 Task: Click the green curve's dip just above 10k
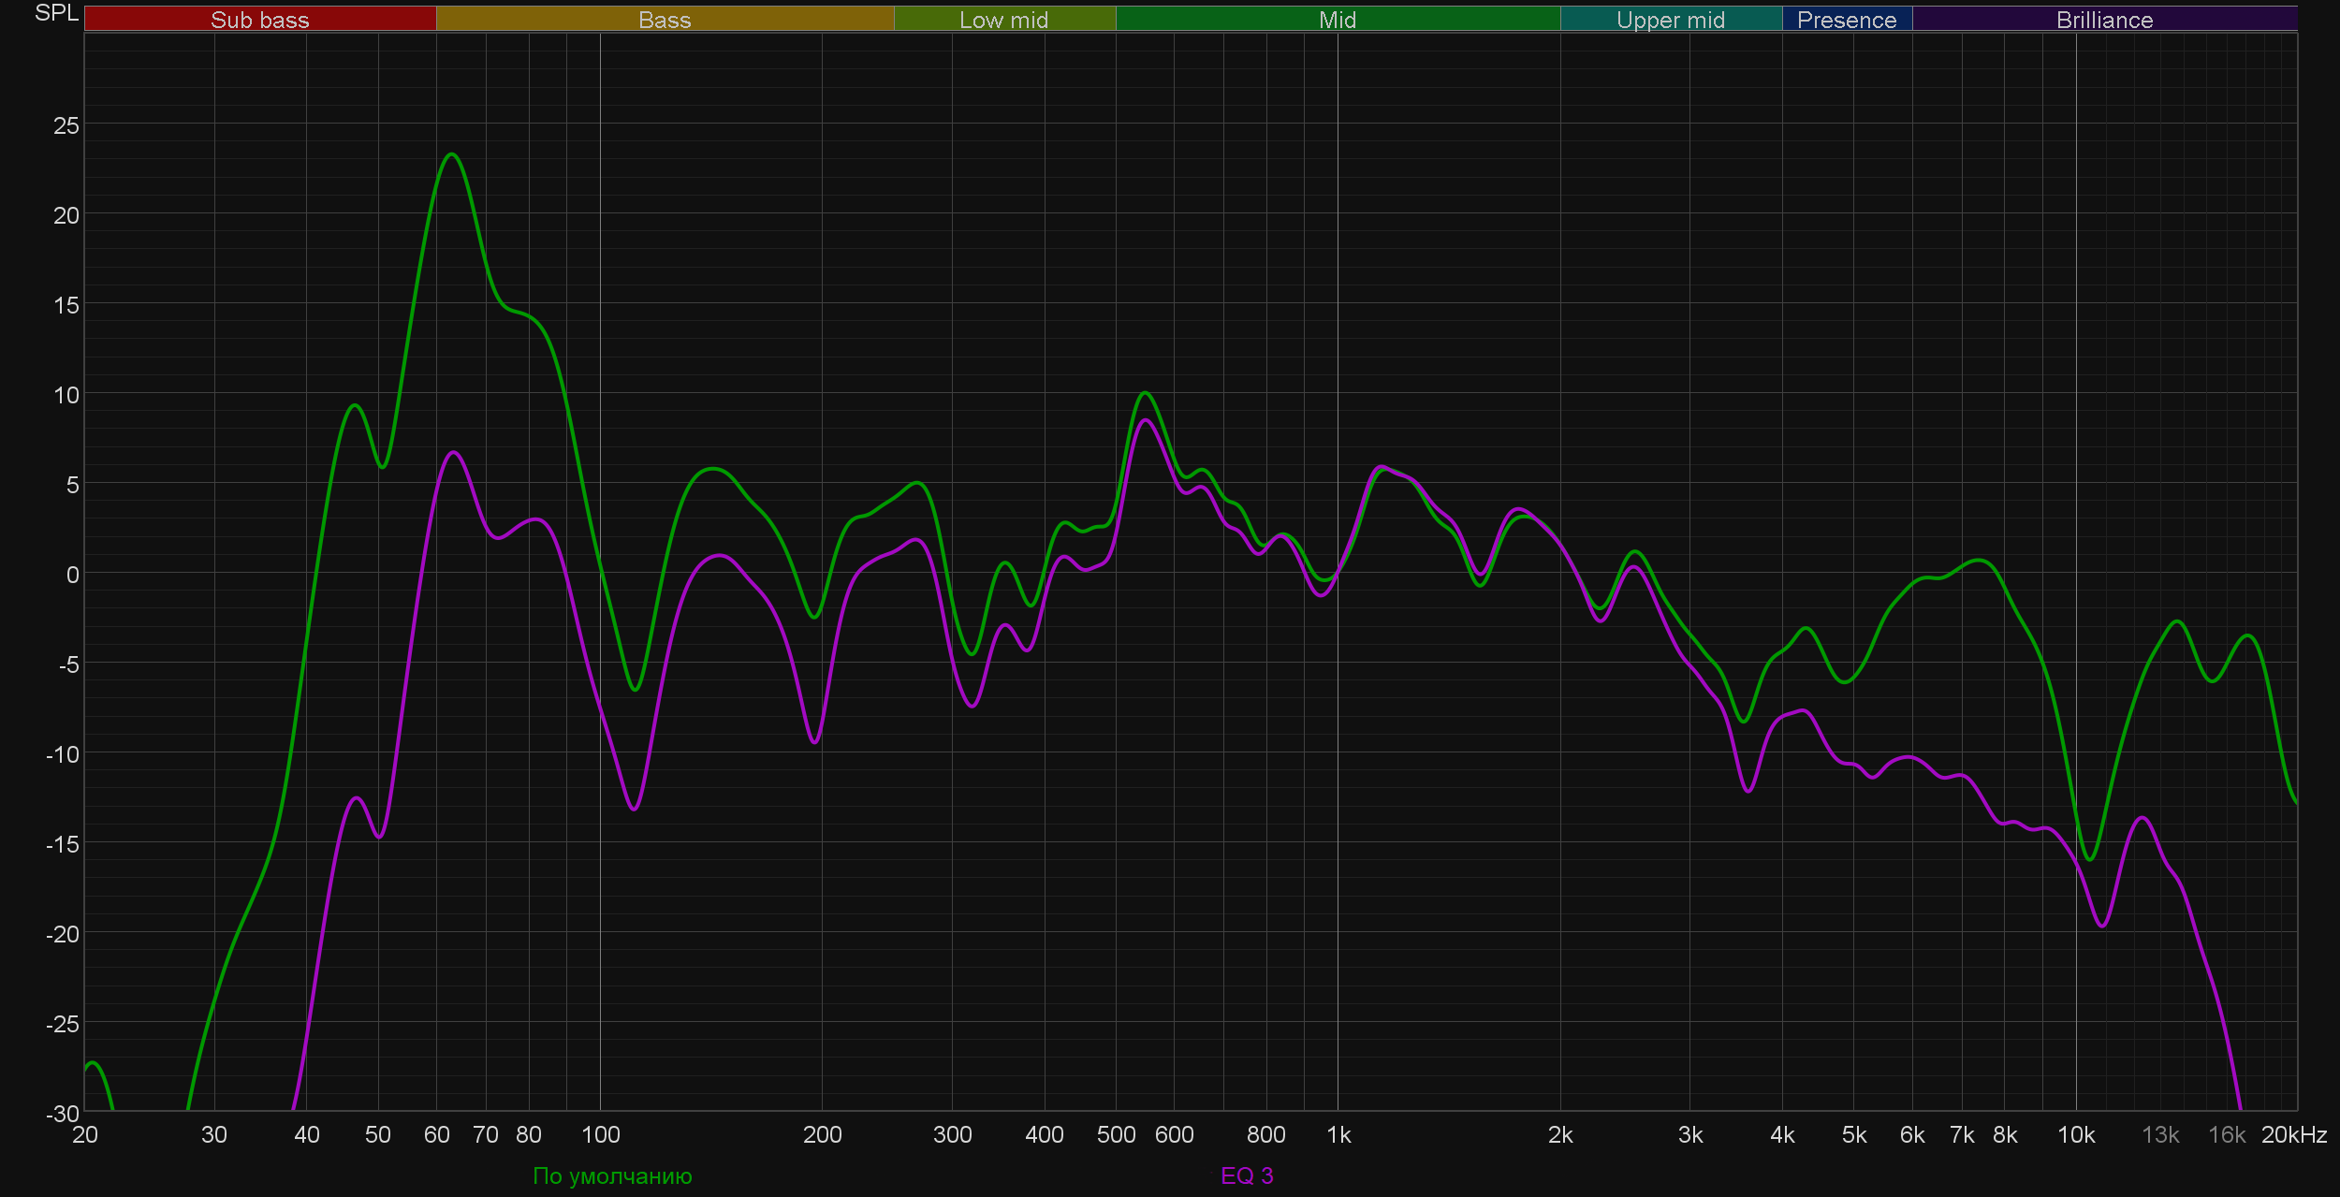pos(2089,858)
